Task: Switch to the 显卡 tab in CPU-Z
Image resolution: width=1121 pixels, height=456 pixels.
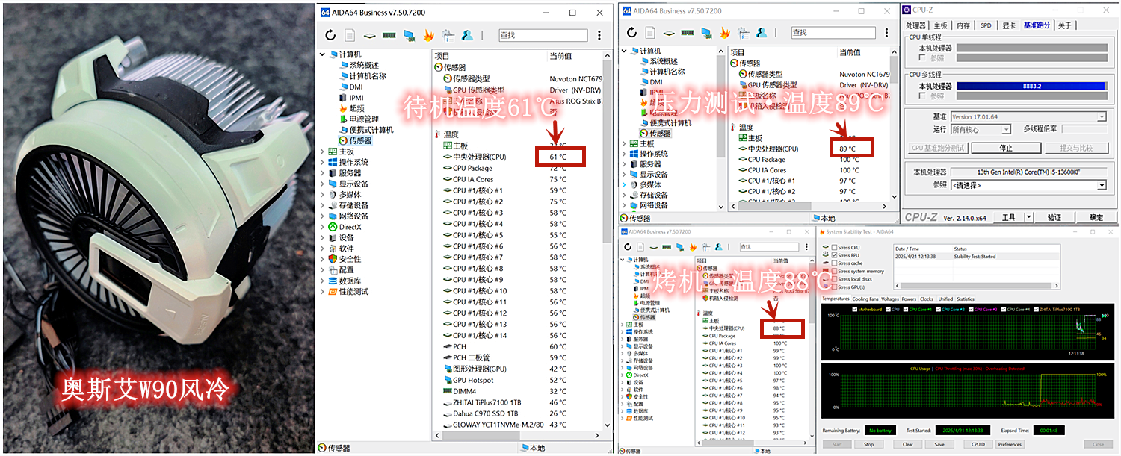Action: pos(1009,25)
